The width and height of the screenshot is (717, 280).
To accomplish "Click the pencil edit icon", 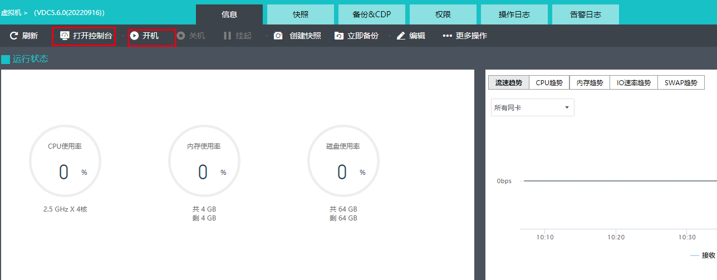I will 401,36.
